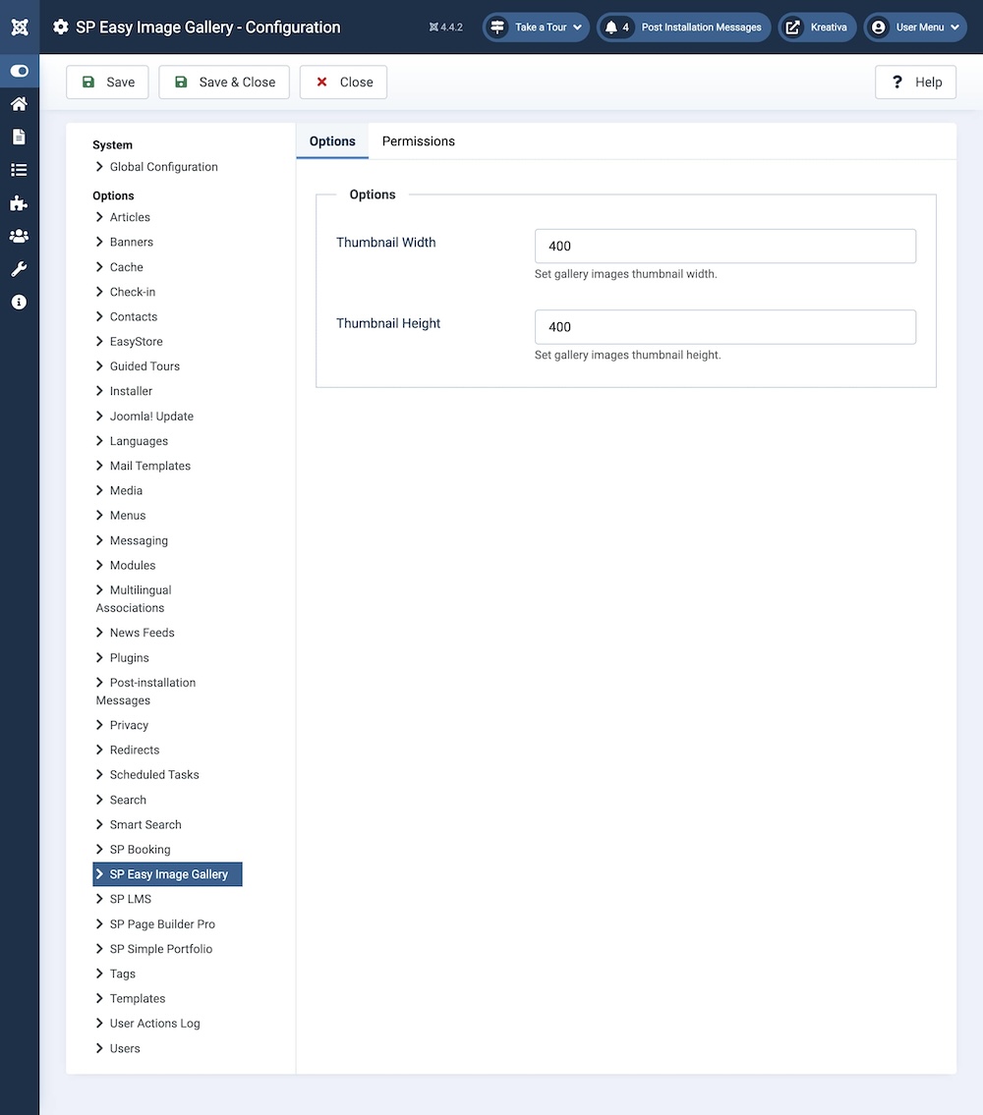
Task: Open the Menus list icon in sidebar
Action: [x=20, y=170]
